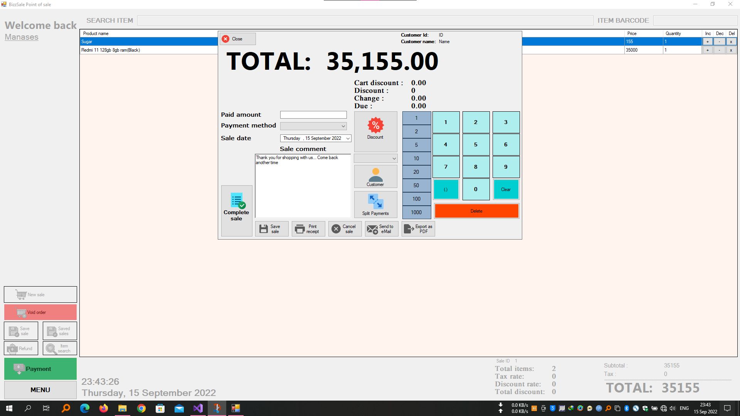This screenshot has width=740, height=416.
Task: Select quick amount 5
Action: click(417, 145)
